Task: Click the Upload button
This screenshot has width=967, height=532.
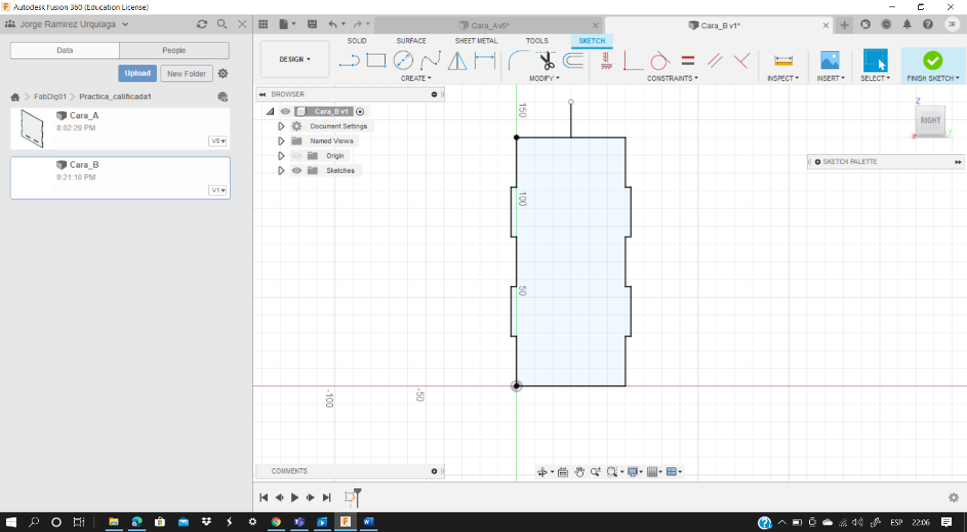Action: tap(137, 74)
